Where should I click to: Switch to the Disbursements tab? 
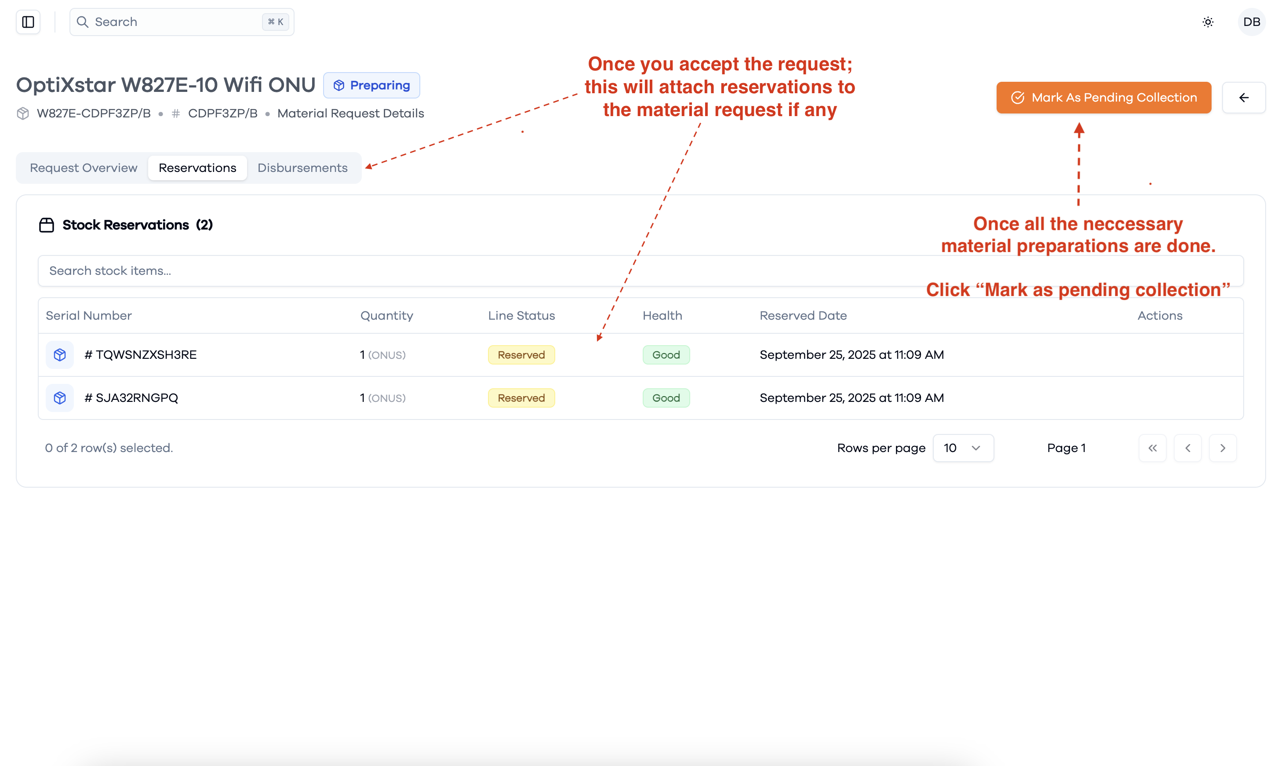point(302,168)
